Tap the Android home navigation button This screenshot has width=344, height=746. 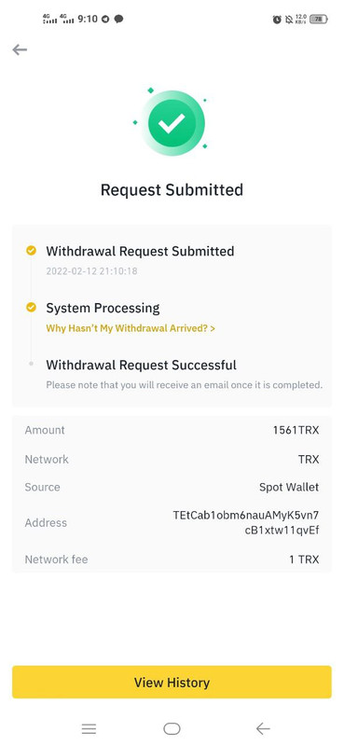tap(172, 728)
